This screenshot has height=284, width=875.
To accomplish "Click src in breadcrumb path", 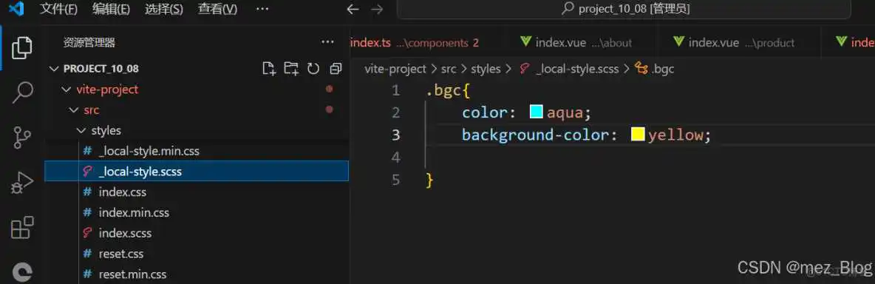I will tap(449, 70).
